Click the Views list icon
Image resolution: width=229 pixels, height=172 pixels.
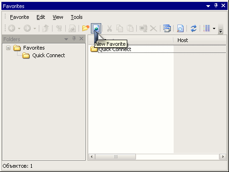pos(207,28)
